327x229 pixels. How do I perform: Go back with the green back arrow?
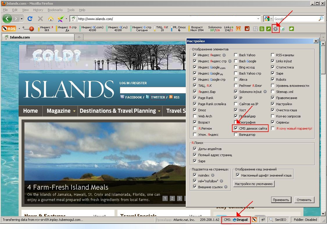pyautogui.click(x=7, y=19)
